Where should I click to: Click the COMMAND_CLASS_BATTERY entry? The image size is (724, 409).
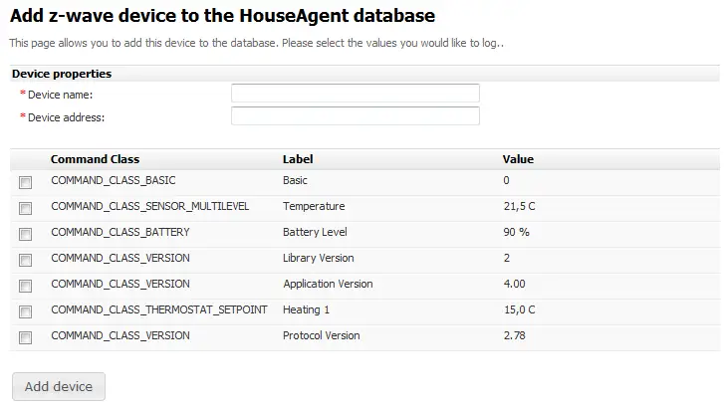point(121,232)
